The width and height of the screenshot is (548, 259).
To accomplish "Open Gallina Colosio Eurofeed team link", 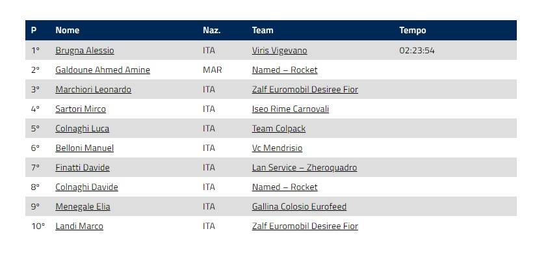I will point(299,207).
